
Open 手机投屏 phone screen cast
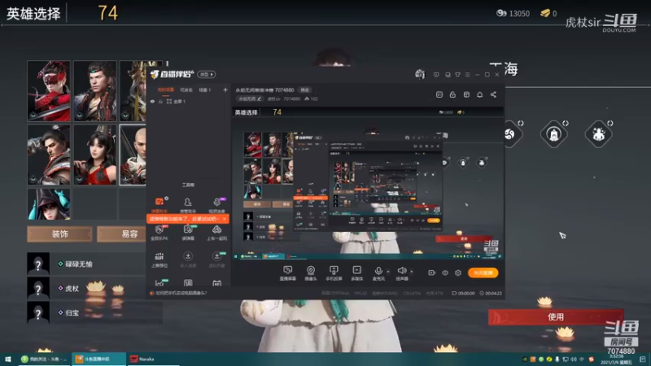[x=334, y=273]
